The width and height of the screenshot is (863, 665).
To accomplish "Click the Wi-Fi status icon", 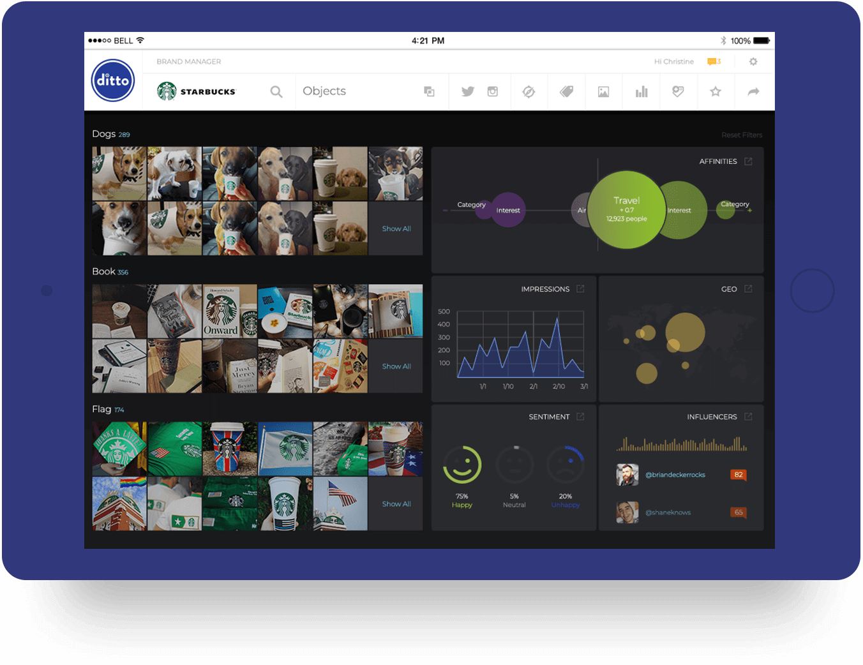I will coord(140,40).
